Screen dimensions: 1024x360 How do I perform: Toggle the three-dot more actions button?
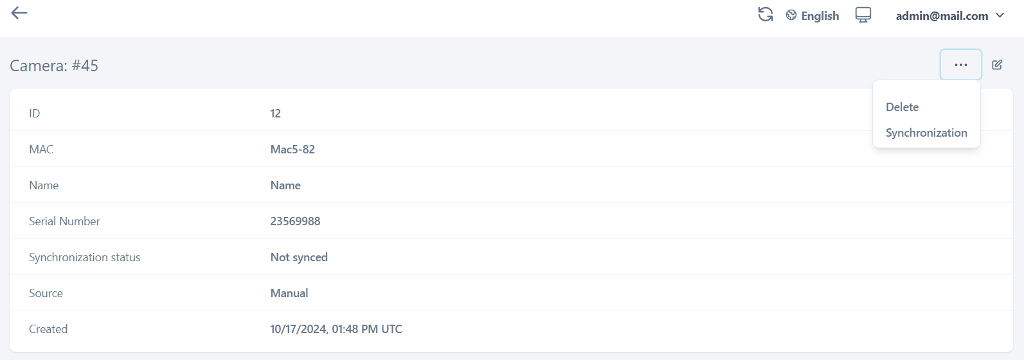click(x=960, y=65)
